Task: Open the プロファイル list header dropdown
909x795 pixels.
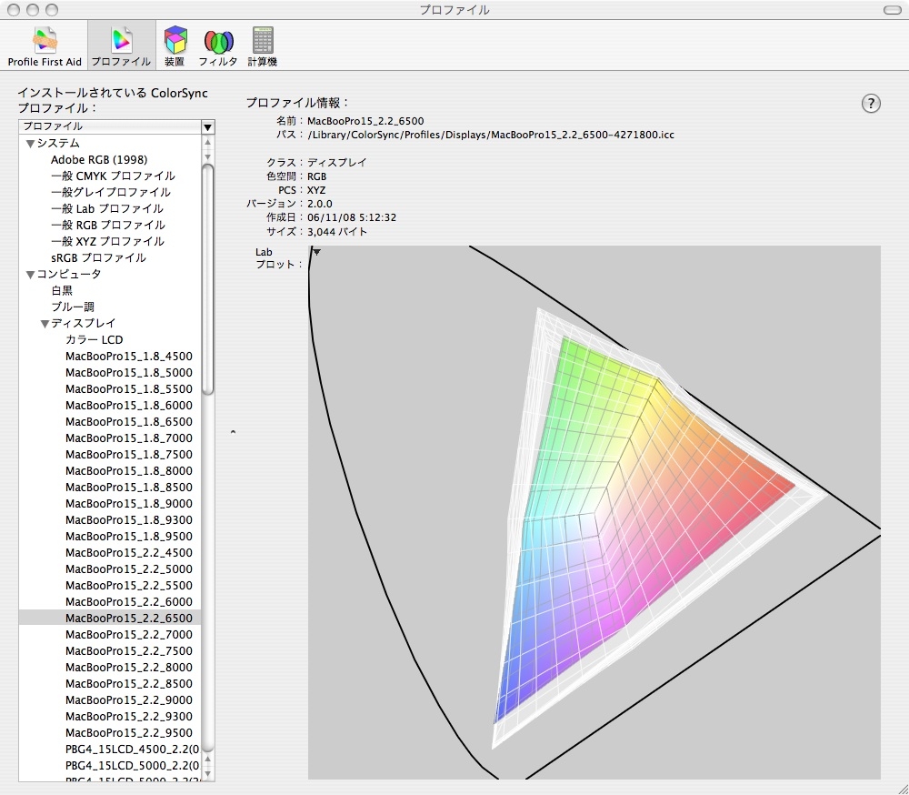Action: point(207,126)
